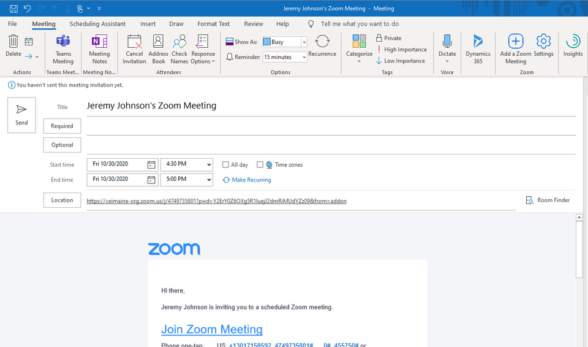The image size is (588, 347).
Task: Click the calendar icon next to Delete
Action: pos(29,41)
